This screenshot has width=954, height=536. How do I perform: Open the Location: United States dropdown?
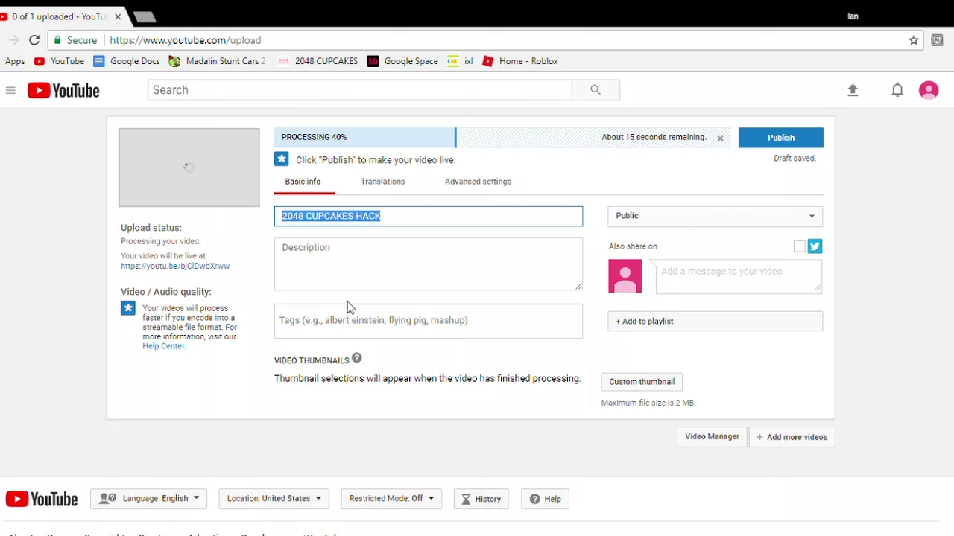pyautogui.click(x=274, y=499)
